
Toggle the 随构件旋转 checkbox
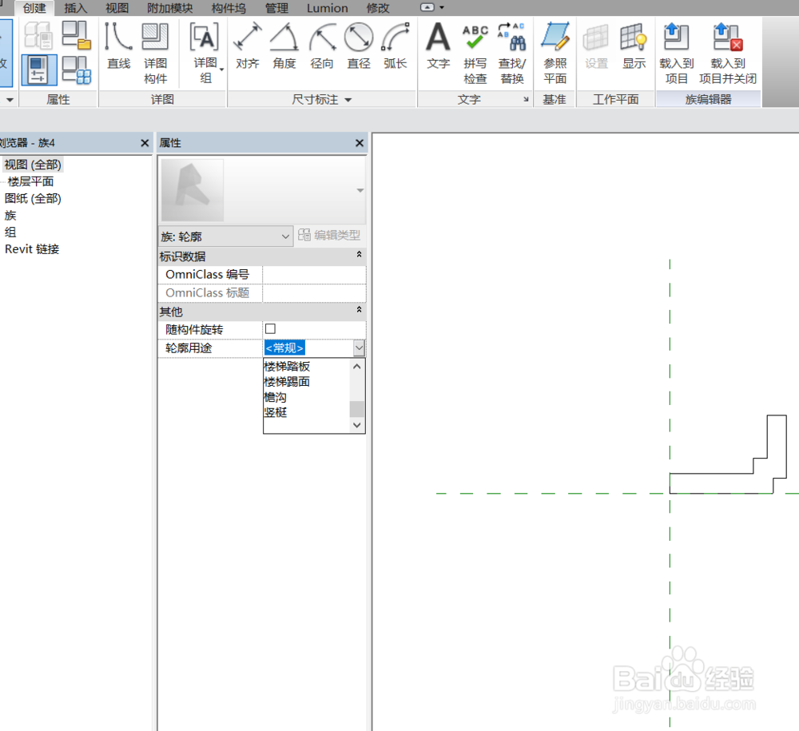(x=271, y=329)
